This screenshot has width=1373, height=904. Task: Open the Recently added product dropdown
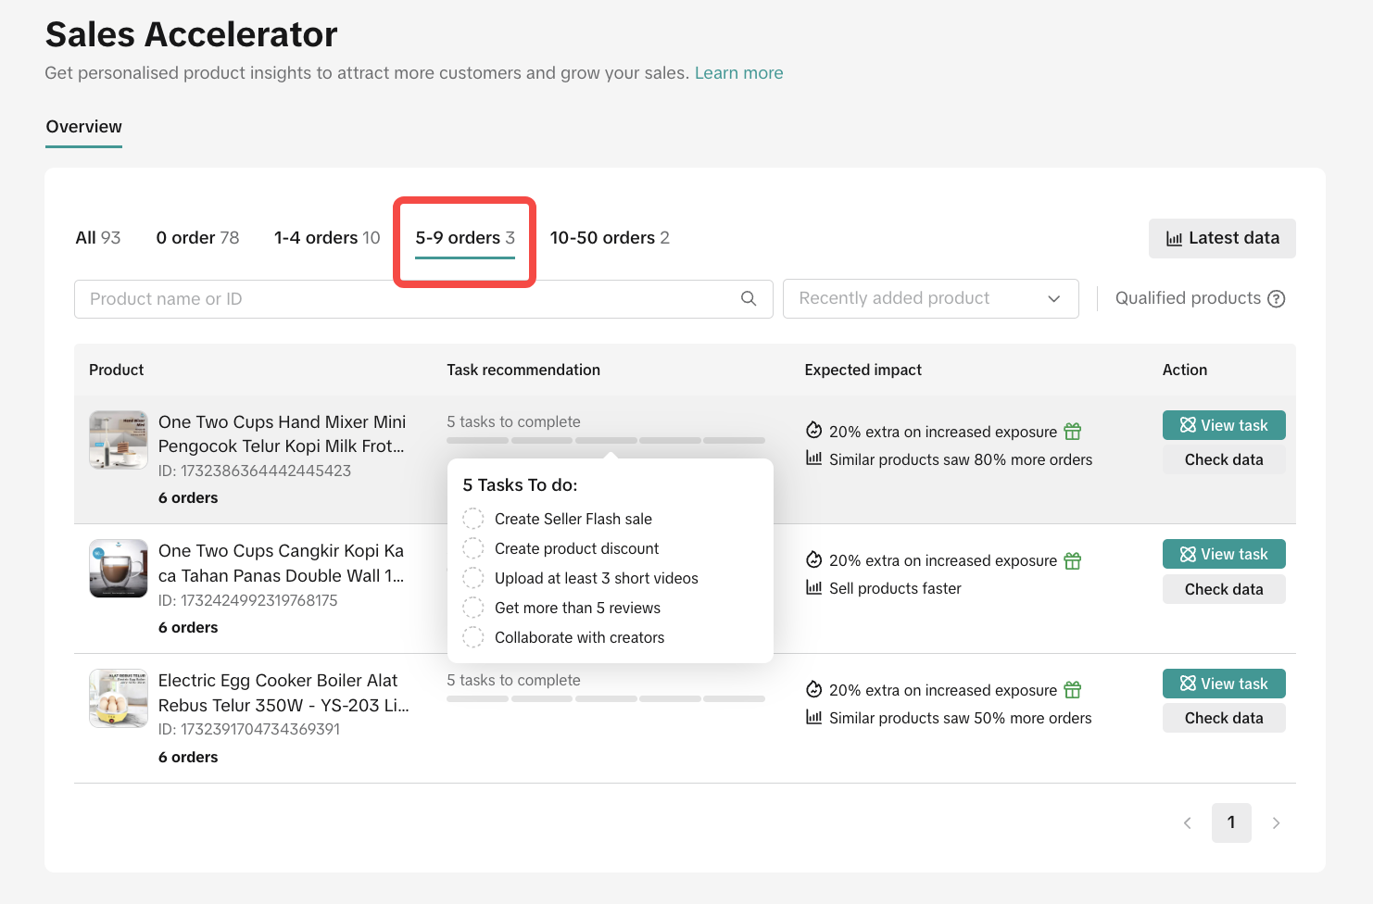(x=930, y=298)
